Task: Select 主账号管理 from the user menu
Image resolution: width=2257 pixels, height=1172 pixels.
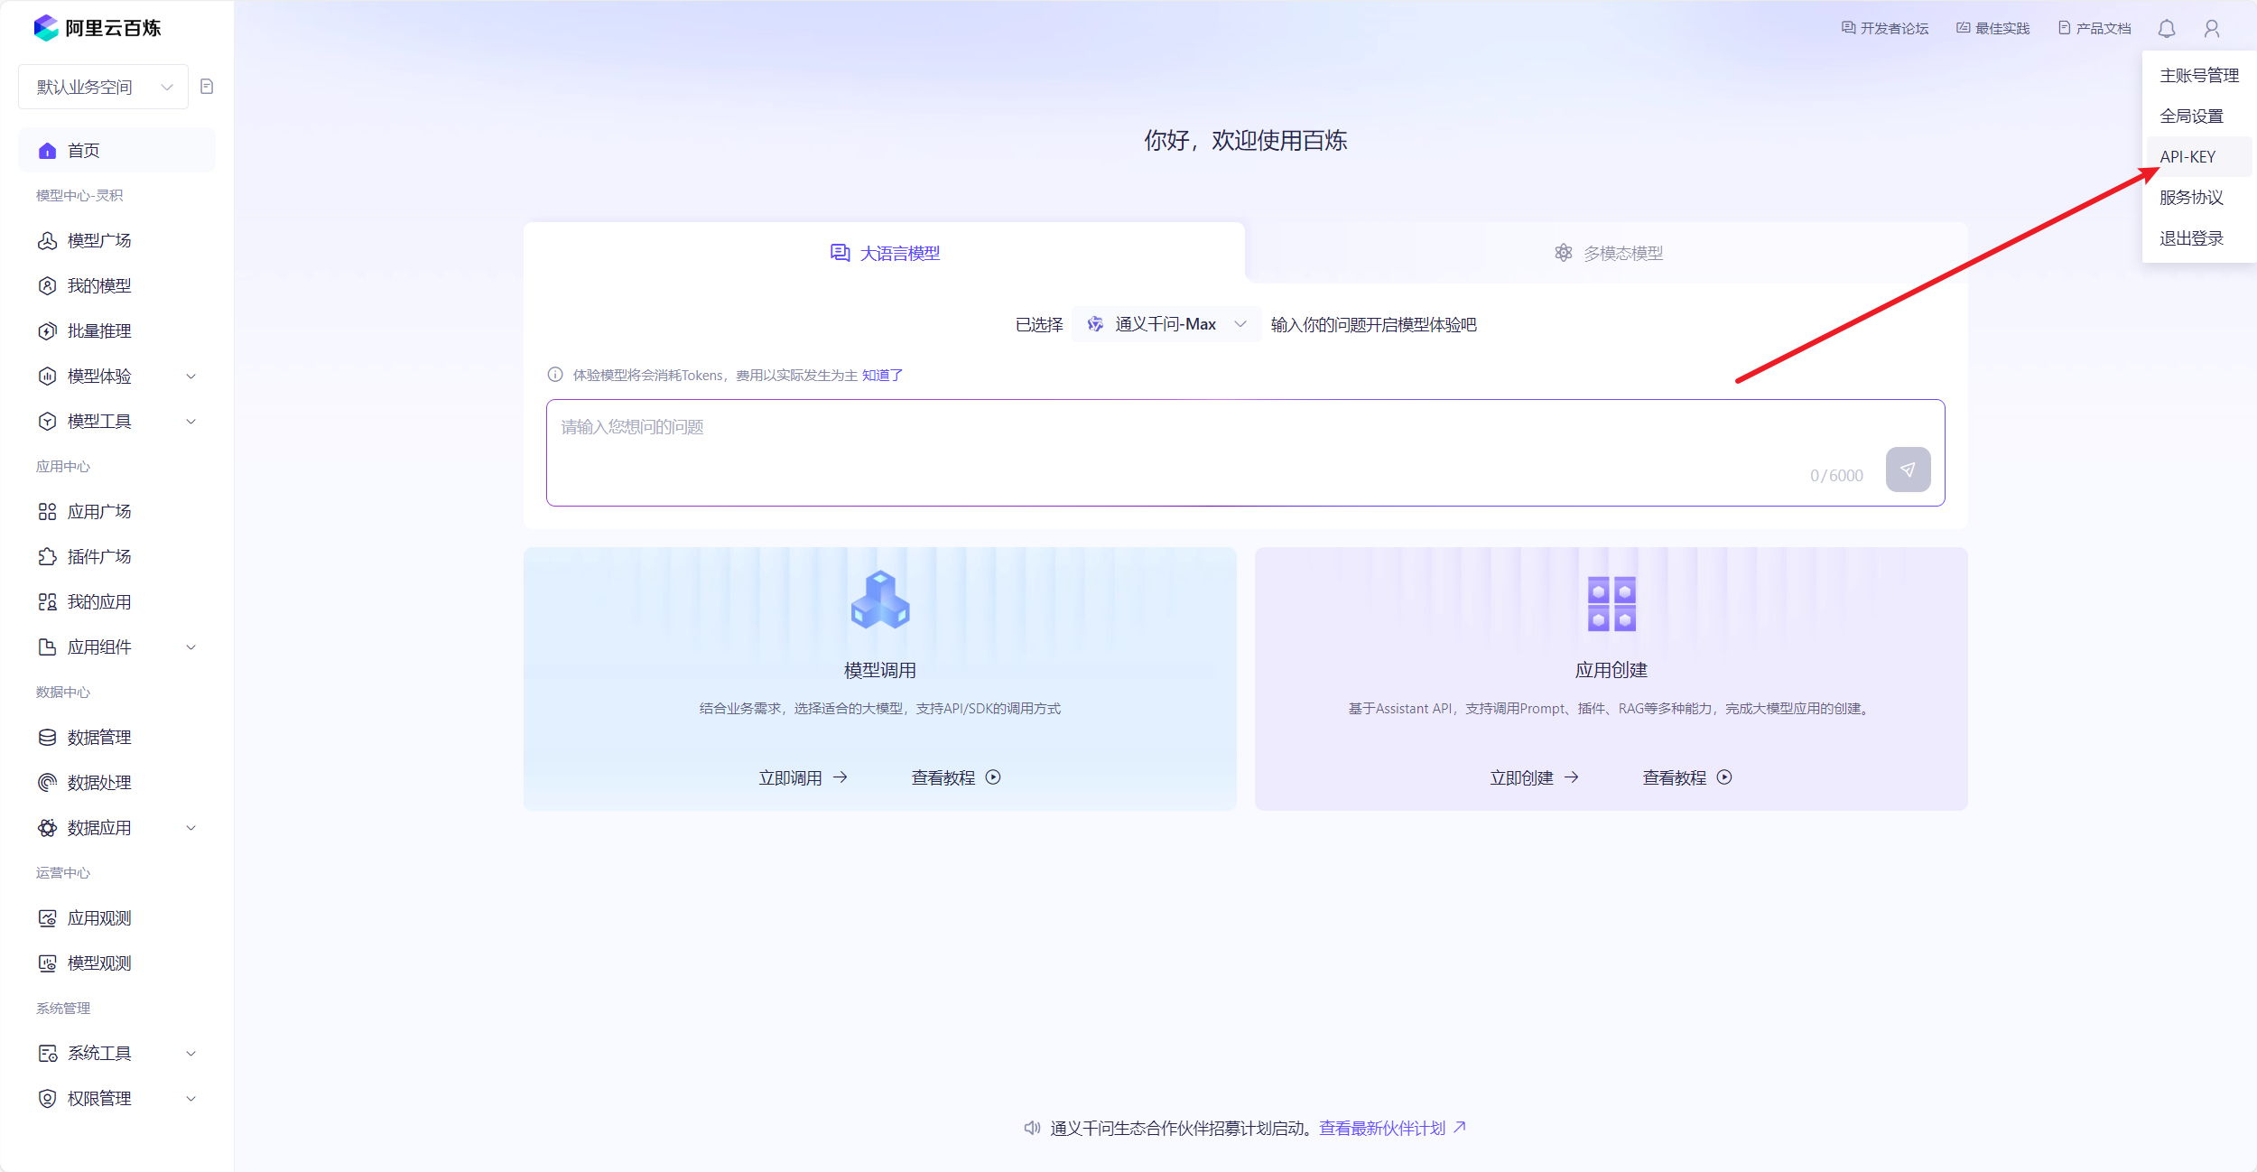Action: [x=2198, y=75]
